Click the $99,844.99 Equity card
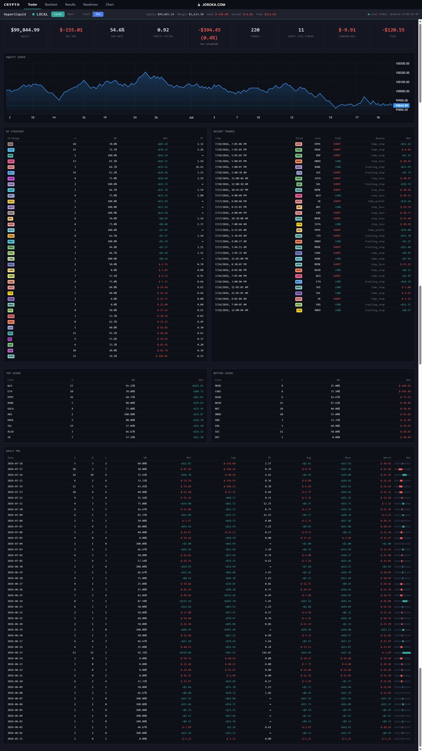 pos(25,36)
